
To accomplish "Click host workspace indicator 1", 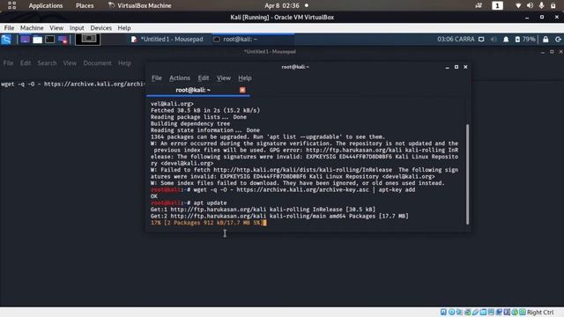I will (497, 5).
